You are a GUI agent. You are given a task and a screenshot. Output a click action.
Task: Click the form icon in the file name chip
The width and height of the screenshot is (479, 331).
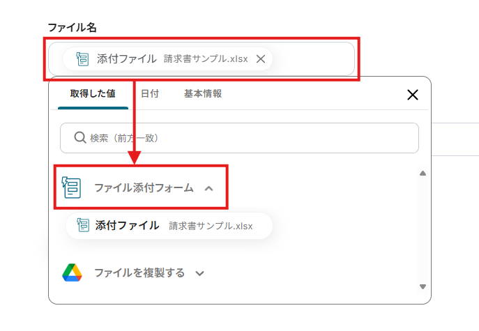point(82,59)
